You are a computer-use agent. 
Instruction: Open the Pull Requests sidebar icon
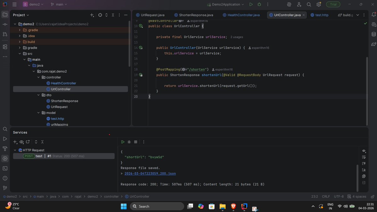(x=5, y=34)
